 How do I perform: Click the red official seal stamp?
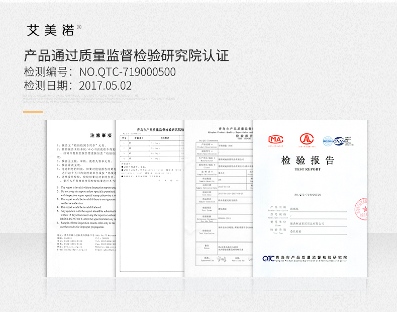point(361,209)
